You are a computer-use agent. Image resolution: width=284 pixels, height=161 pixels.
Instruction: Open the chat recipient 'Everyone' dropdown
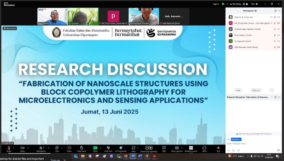pyautogui.click(x=236, y=139)
